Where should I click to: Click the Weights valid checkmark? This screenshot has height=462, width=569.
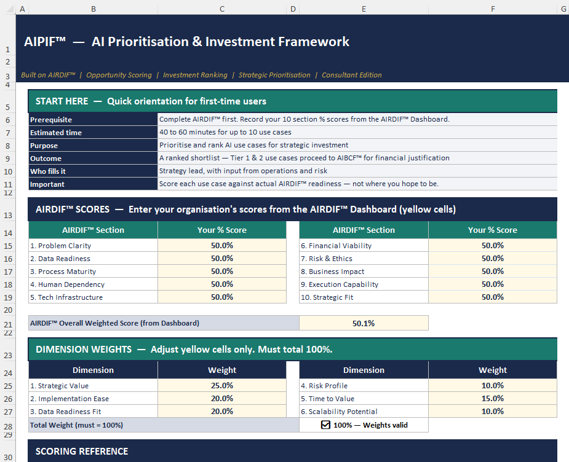coord(325,425)
